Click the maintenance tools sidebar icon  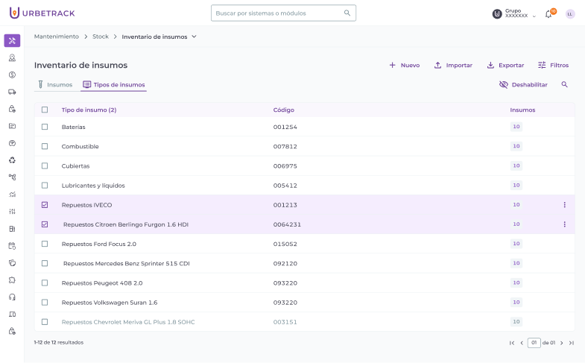(x=12, y=40)
